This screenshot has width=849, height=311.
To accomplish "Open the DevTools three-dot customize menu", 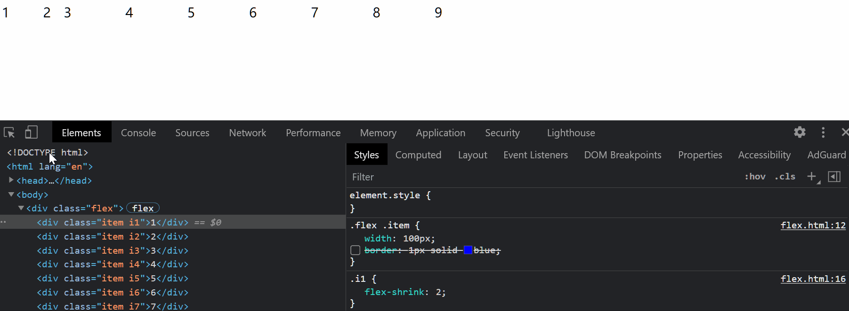I will (x=823, y=132).
